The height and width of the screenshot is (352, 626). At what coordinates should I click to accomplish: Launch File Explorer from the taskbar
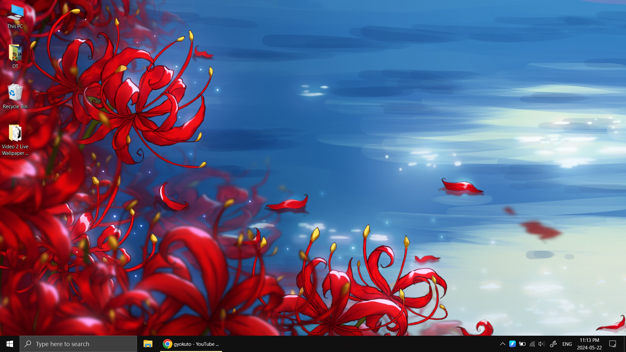click(x=148, y=344)
